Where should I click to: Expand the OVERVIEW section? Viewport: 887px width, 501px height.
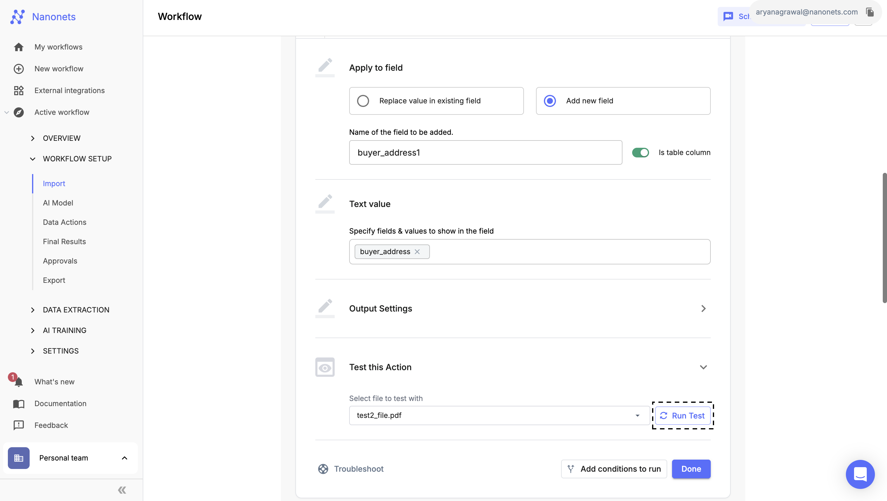(x=33, y=138)
